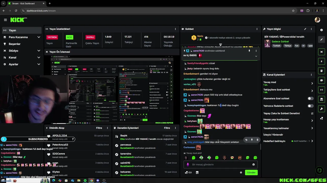This screenshot has width=327, height=183.
Task: Click the browser address bar
Action: coord(156,11)
